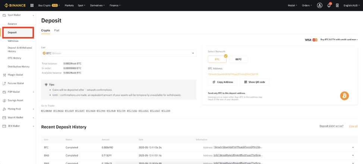363x164 pixels.
Task: Select the BEP2 network option
Action: click(x=238, y=59)
